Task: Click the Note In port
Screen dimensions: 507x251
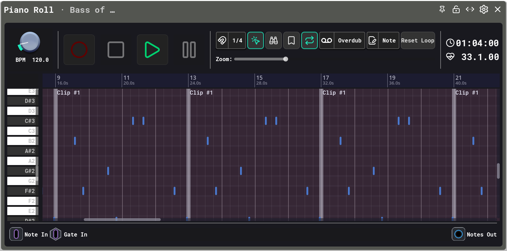Action: [x=16, y=234]
